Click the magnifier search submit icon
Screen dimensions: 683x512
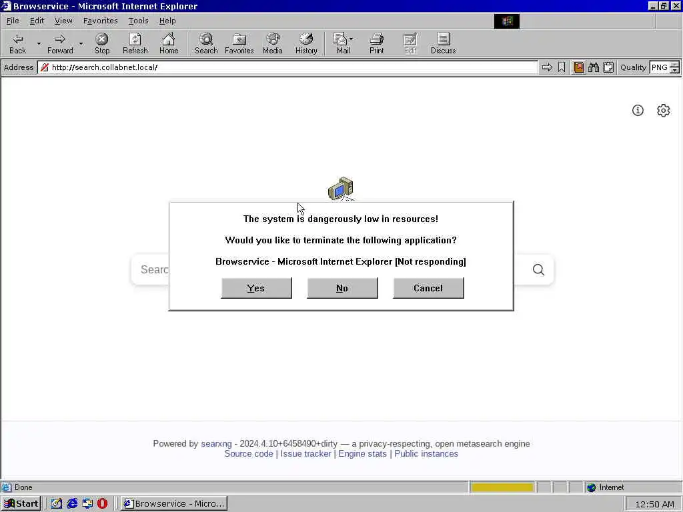[x=538, y=269]
